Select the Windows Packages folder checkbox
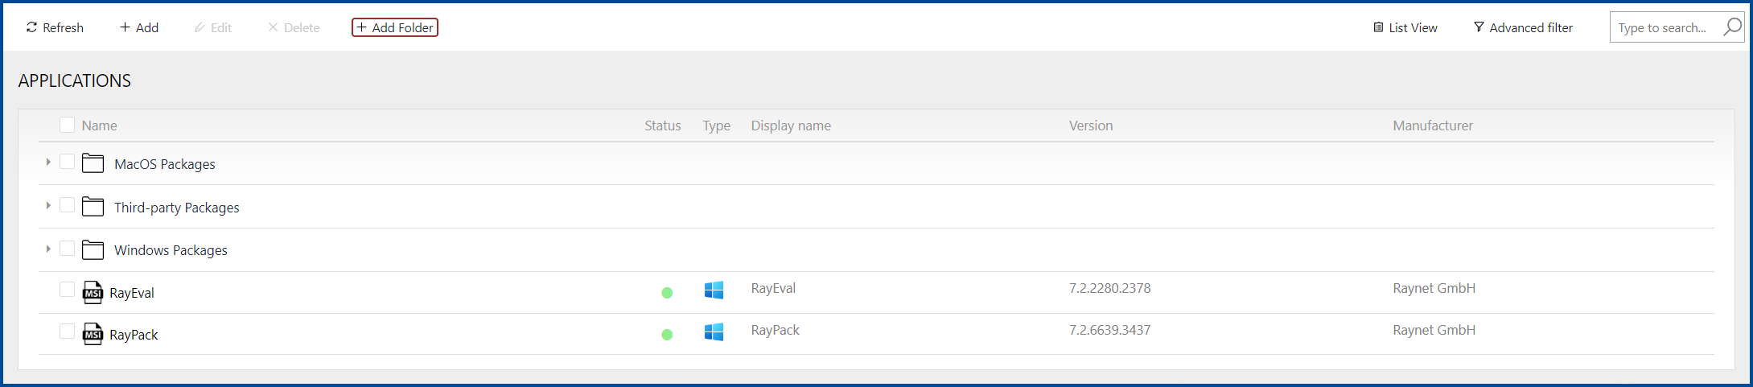 68,249
